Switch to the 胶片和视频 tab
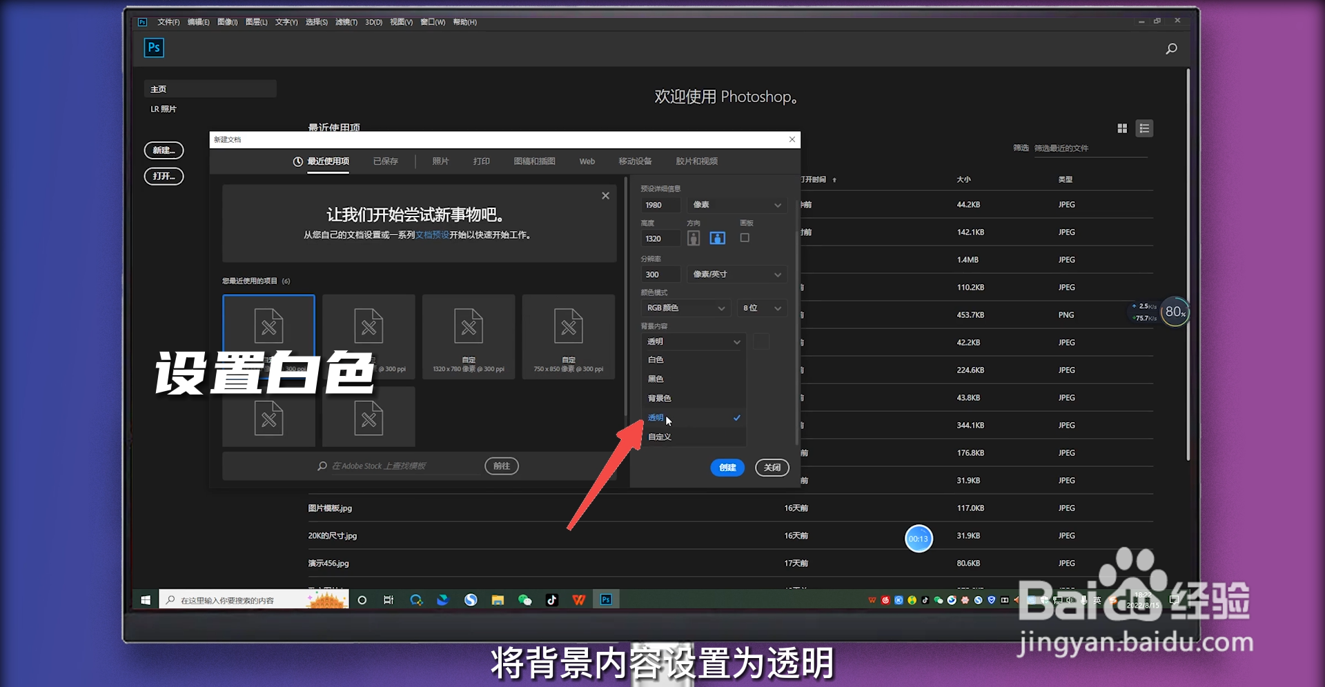 pyautogui.click(x=696, y=161)
